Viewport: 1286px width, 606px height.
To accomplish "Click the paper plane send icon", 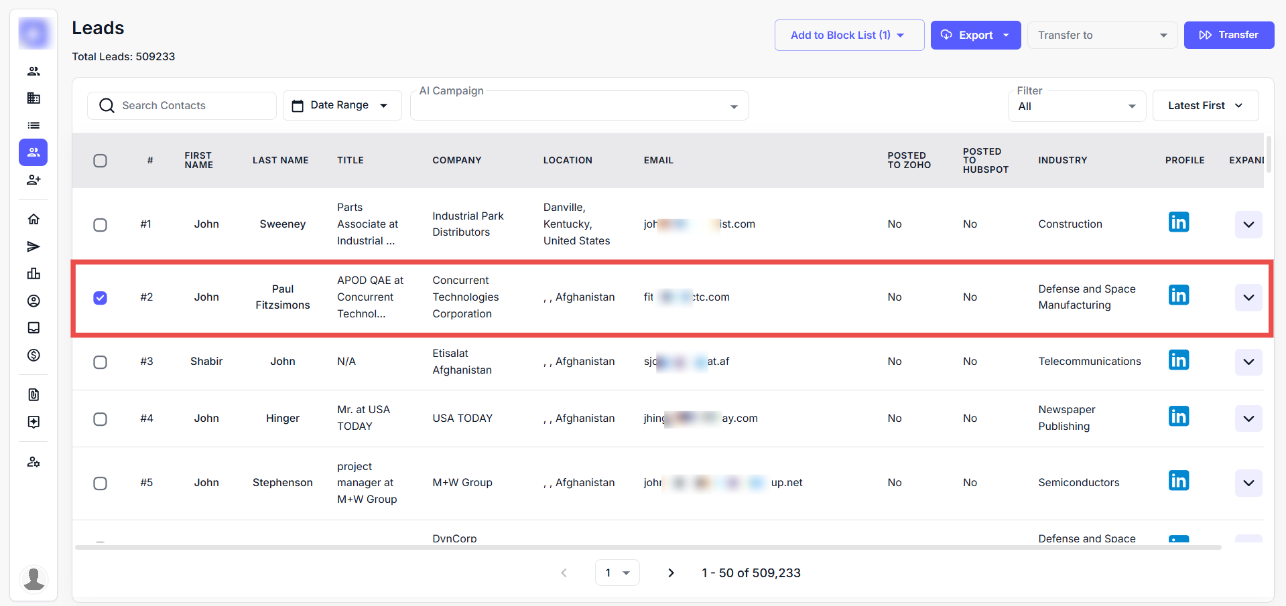I will [x=34, y=246].
